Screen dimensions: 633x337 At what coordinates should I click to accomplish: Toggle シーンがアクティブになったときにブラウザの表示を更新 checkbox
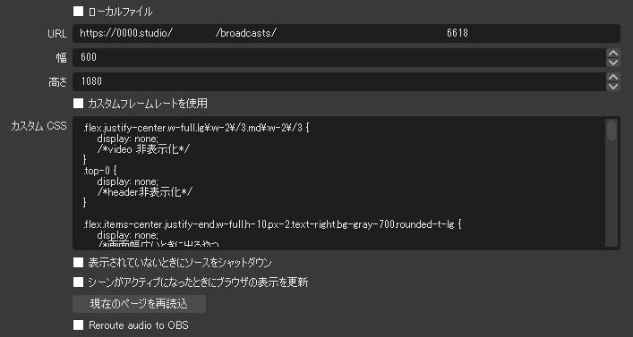coord(78,282)
